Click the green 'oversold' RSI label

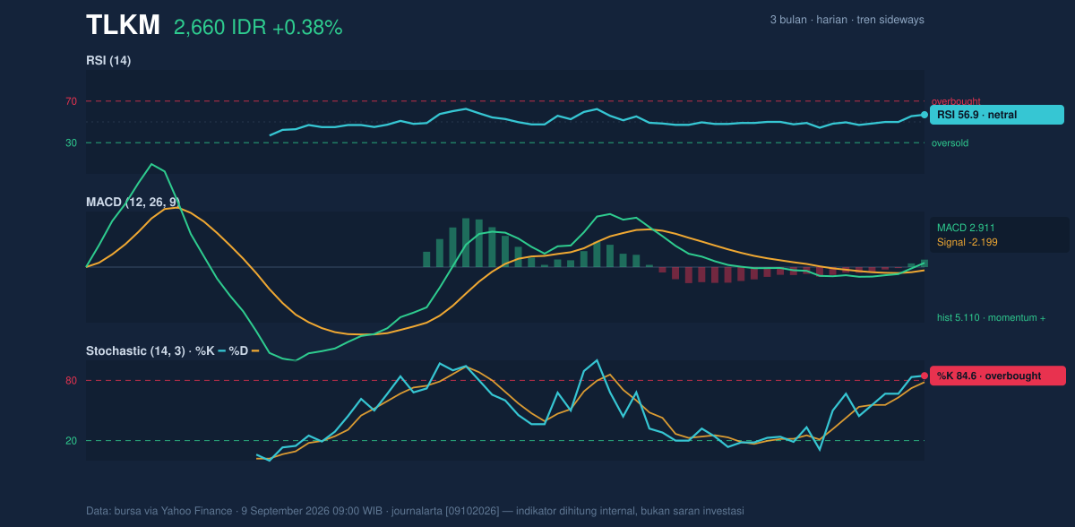[950, 143]
